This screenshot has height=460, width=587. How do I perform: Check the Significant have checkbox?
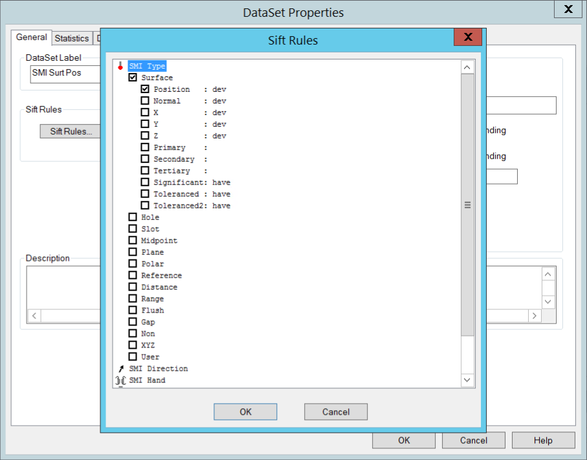tap(145, 182)
